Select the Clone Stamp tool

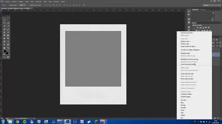[x=4, y=32]
